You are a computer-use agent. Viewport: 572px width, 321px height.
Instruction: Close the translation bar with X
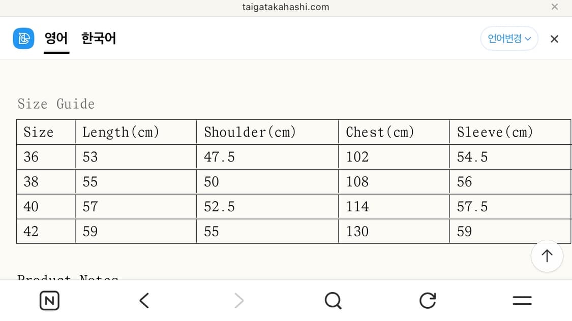(x=554, y=39)
